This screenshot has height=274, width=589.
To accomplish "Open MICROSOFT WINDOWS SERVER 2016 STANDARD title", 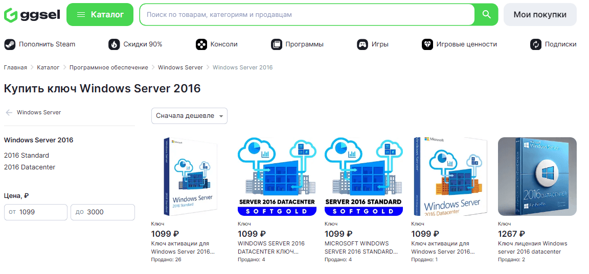I will [x=361, y=248].
